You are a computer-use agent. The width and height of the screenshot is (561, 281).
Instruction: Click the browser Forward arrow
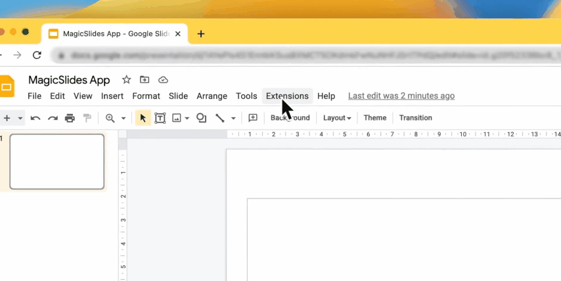click(x=17, y=55)
